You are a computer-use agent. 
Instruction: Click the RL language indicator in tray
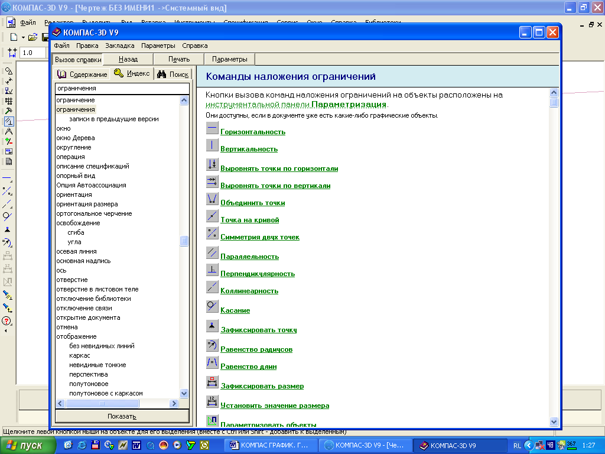tap(517, 446)
